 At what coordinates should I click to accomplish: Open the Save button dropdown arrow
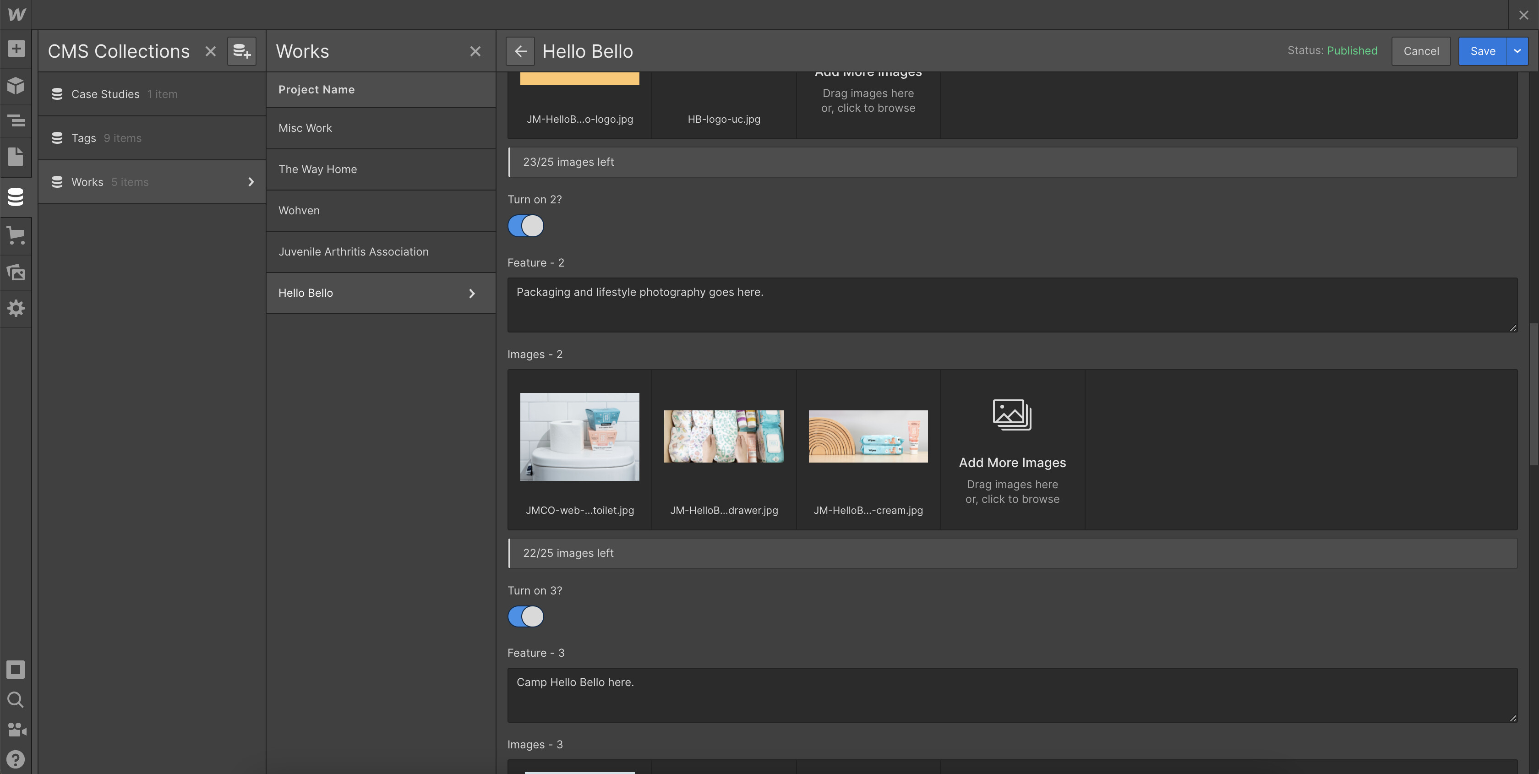(1517, 51)
